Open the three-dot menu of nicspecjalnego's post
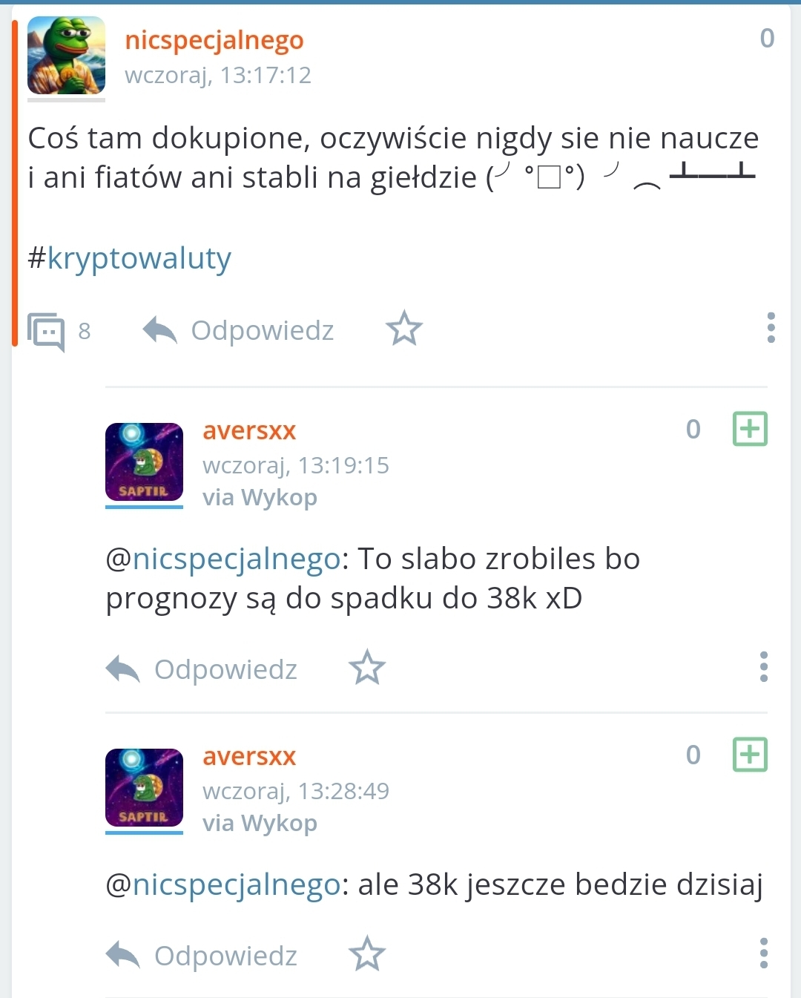The height and width of the screenshot is (998, 801). [x=771, y=327]
